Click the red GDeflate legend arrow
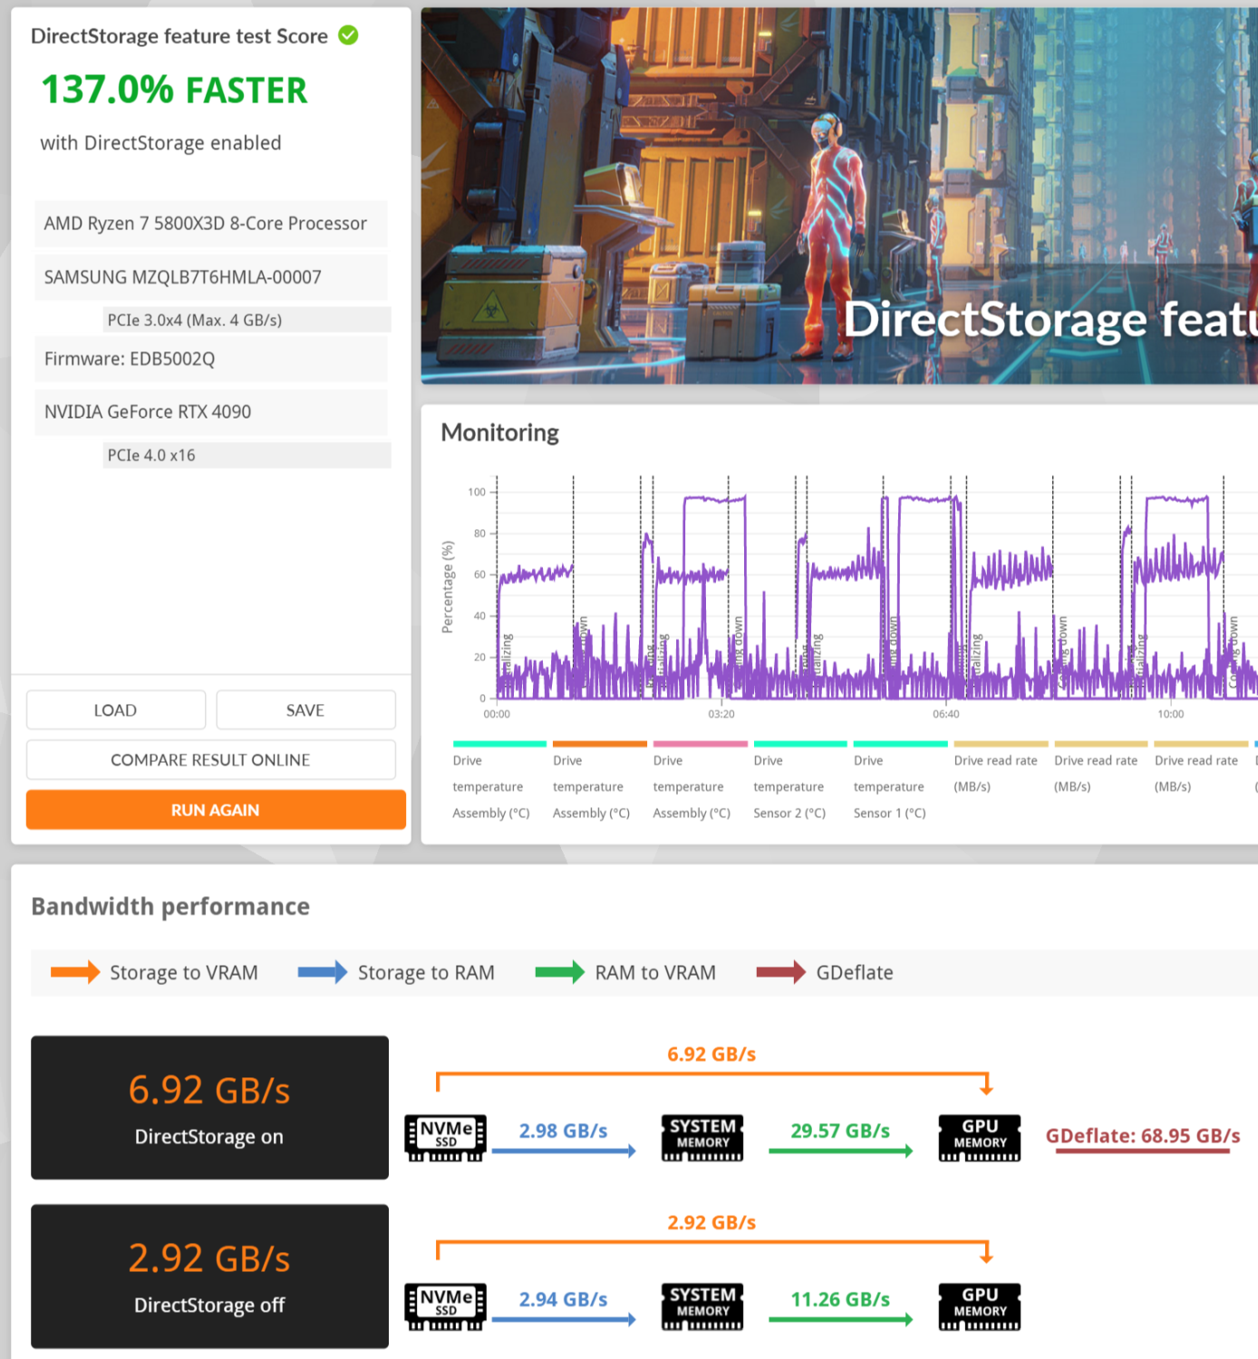 click(781, 972)
